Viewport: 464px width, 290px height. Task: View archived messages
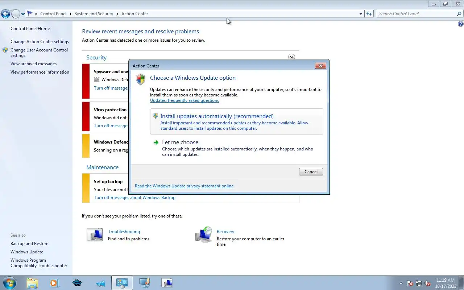coord(33,64)
